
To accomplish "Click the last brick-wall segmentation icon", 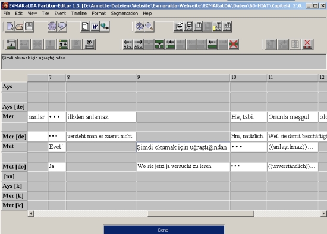I will coord(227,27).
